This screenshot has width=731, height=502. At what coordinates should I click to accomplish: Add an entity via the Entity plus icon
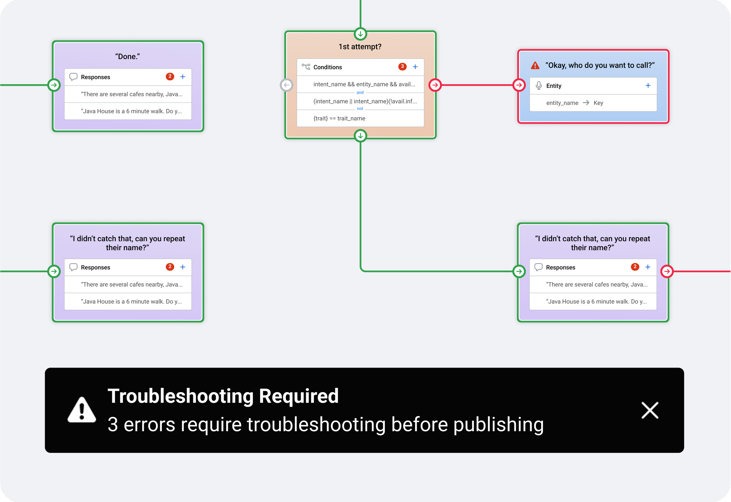648,86
